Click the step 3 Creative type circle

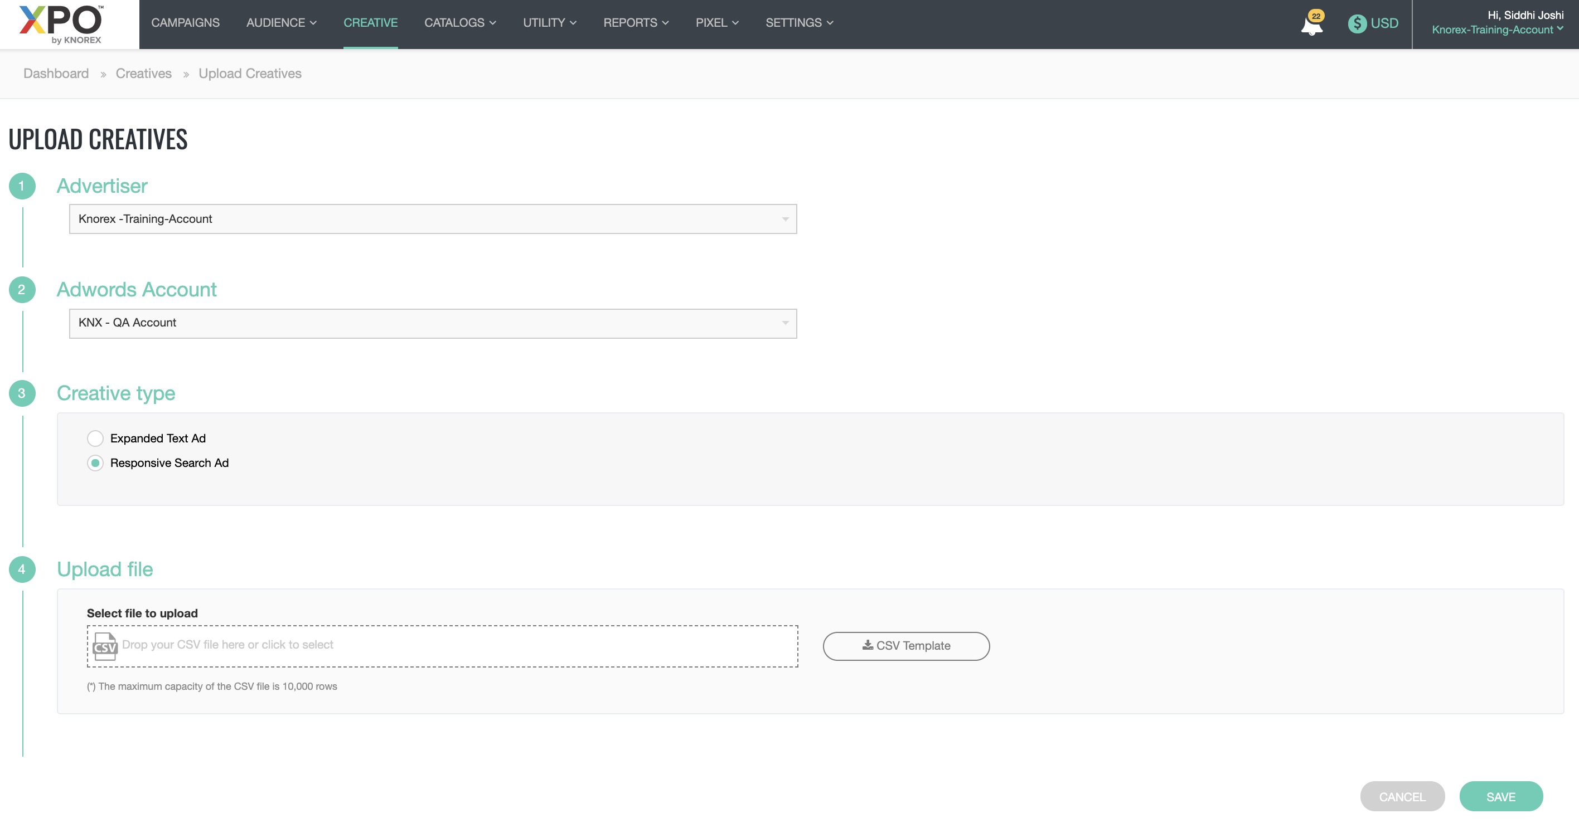[x=22, y=393]
